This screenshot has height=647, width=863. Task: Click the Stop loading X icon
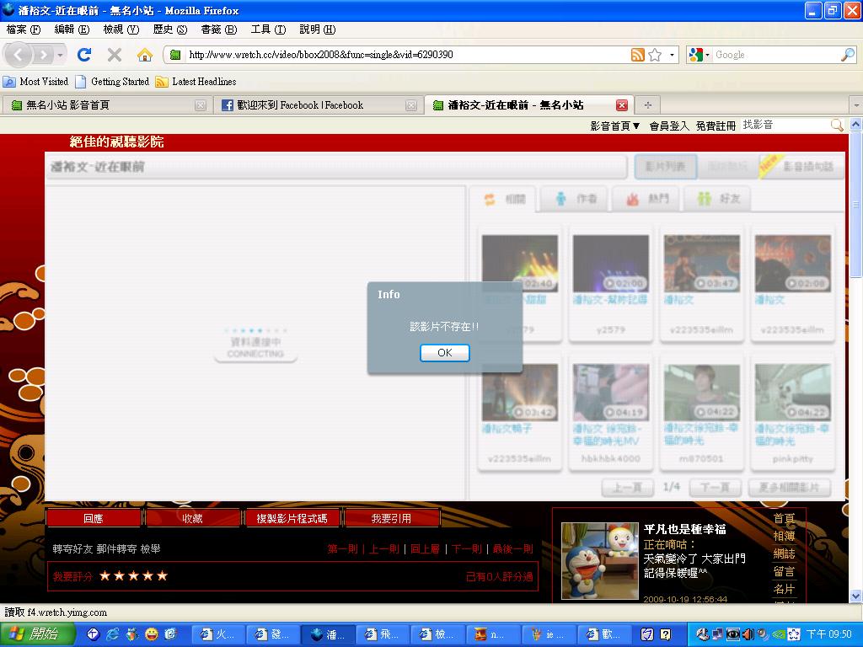coord(115,55)
